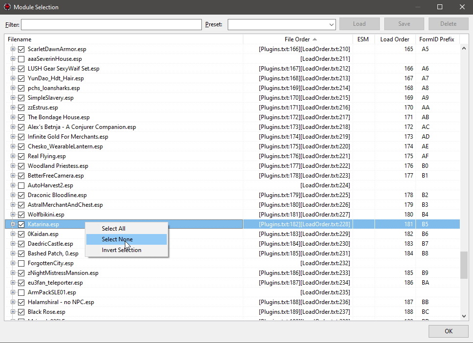Click the Filter text field
This screenshot has width=473, height=343.
(111, 24)
